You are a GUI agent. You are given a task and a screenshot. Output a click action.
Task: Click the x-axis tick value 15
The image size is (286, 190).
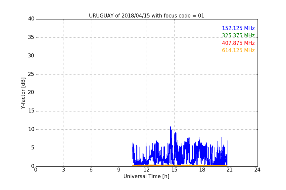pos(174,170)
